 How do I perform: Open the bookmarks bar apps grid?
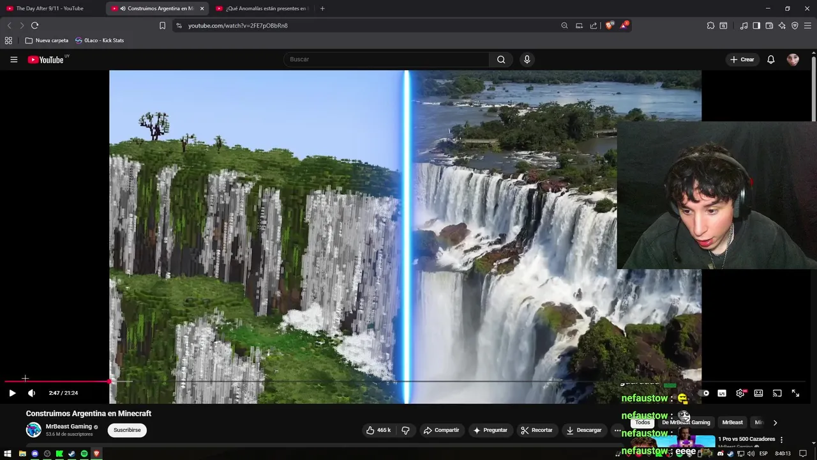click(x=8, y=40)
